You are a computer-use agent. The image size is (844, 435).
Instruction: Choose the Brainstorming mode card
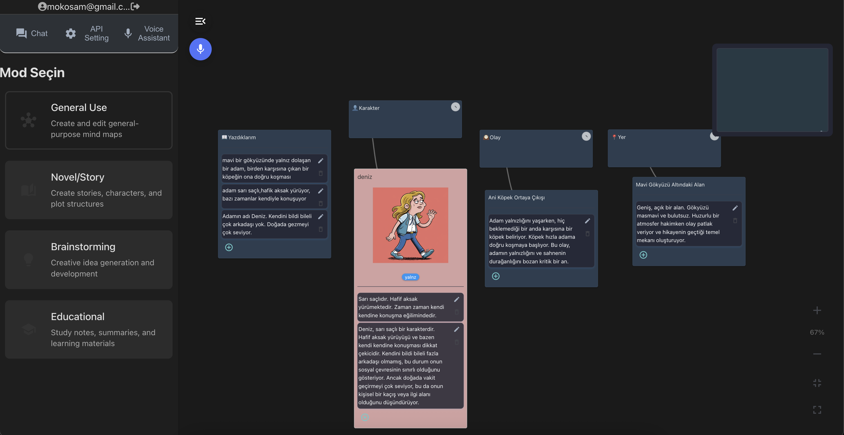tap(89, 259)
